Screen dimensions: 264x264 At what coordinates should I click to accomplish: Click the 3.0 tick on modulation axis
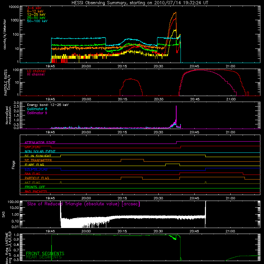tap(16, 103)
